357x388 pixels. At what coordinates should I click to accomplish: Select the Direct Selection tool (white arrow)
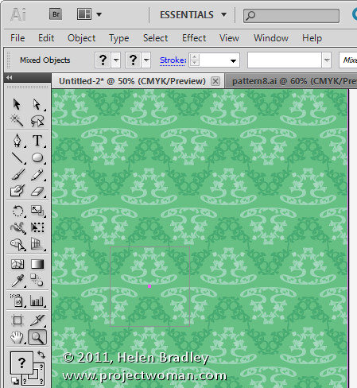pyautogui.click(x=37, y=104)
